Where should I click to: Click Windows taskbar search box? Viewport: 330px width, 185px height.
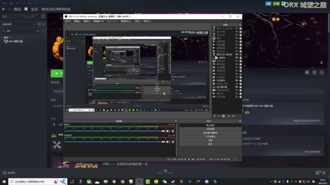(x=38, y=182)
